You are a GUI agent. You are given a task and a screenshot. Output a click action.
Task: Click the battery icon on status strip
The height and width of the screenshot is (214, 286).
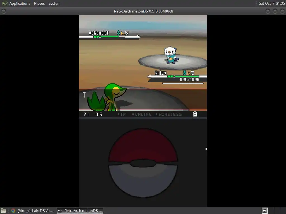pyautogui.click(x=195, y=114)
